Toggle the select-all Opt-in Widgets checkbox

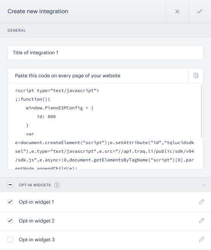coord(10,185)
